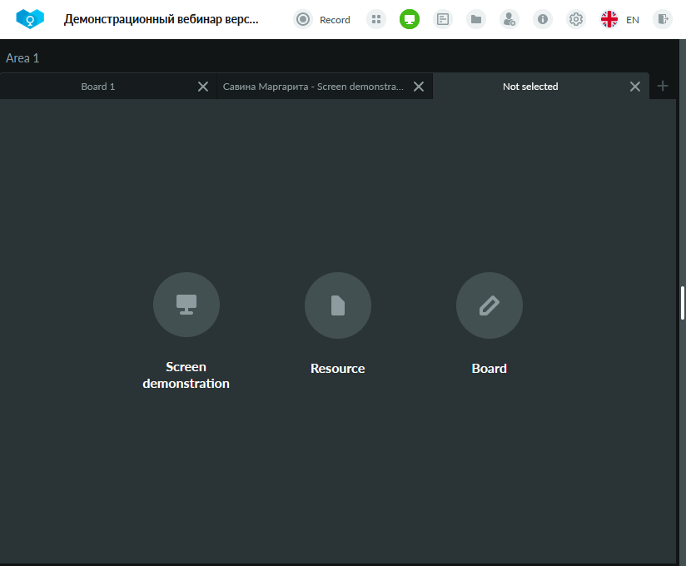
Task: Choose the Resource document icon
Action: (338, 305)
